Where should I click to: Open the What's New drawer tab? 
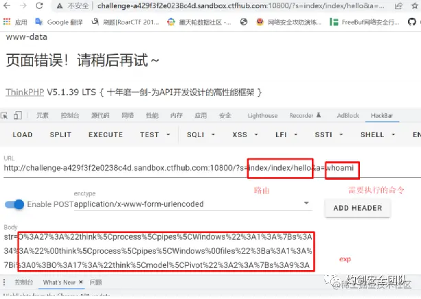click(59, 282)
